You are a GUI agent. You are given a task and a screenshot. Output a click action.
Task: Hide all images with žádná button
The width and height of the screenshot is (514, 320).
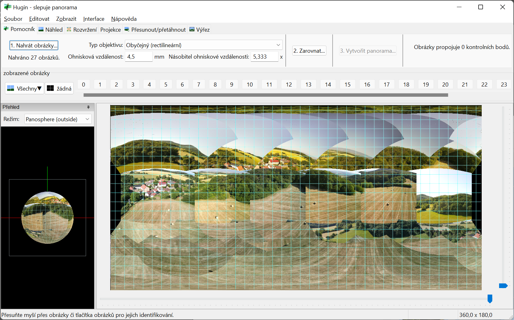pyautogui.click(x=59, y=88)
